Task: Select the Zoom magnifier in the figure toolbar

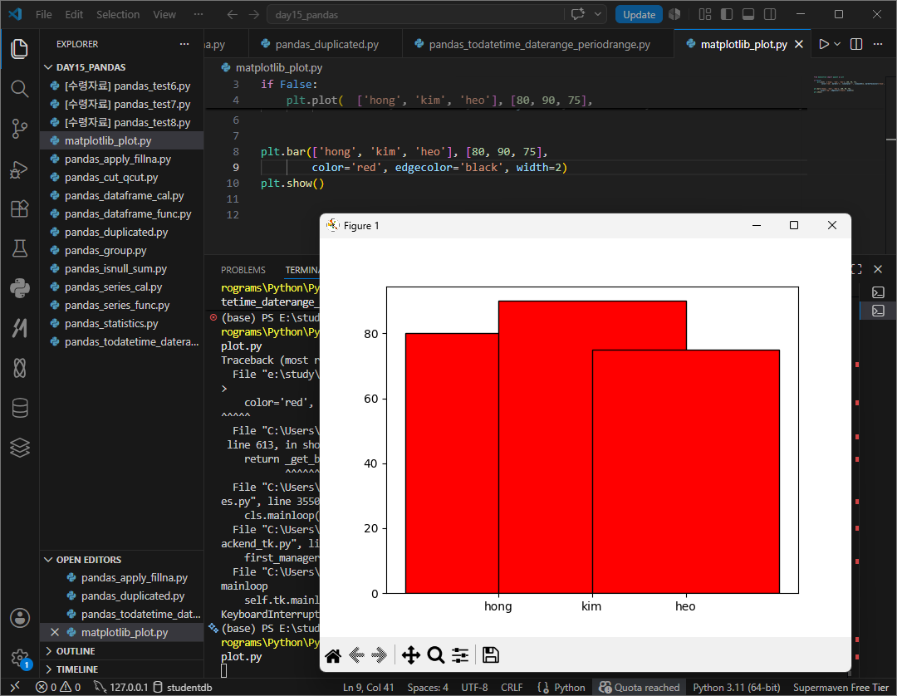Action: (x=435, y=655)
